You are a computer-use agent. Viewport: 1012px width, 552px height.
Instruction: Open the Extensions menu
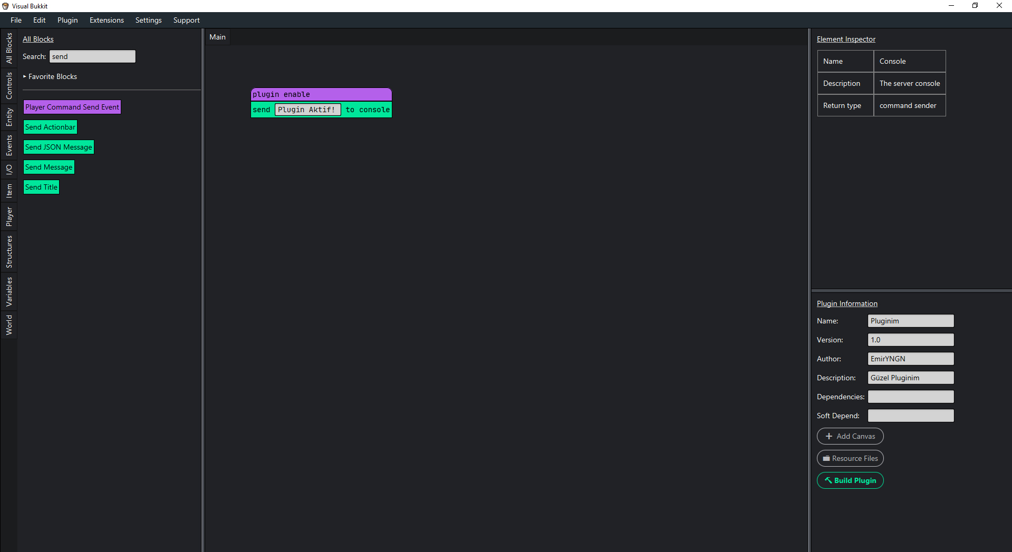click(x=107, y=20)
